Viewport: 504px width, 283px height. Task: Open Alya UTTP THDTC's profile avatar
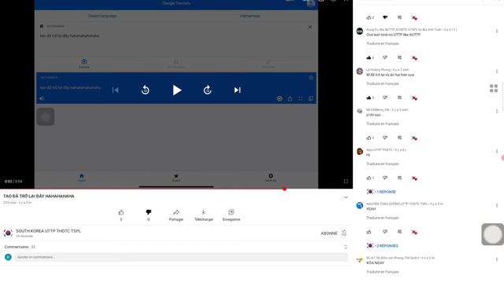pos(360,152)
